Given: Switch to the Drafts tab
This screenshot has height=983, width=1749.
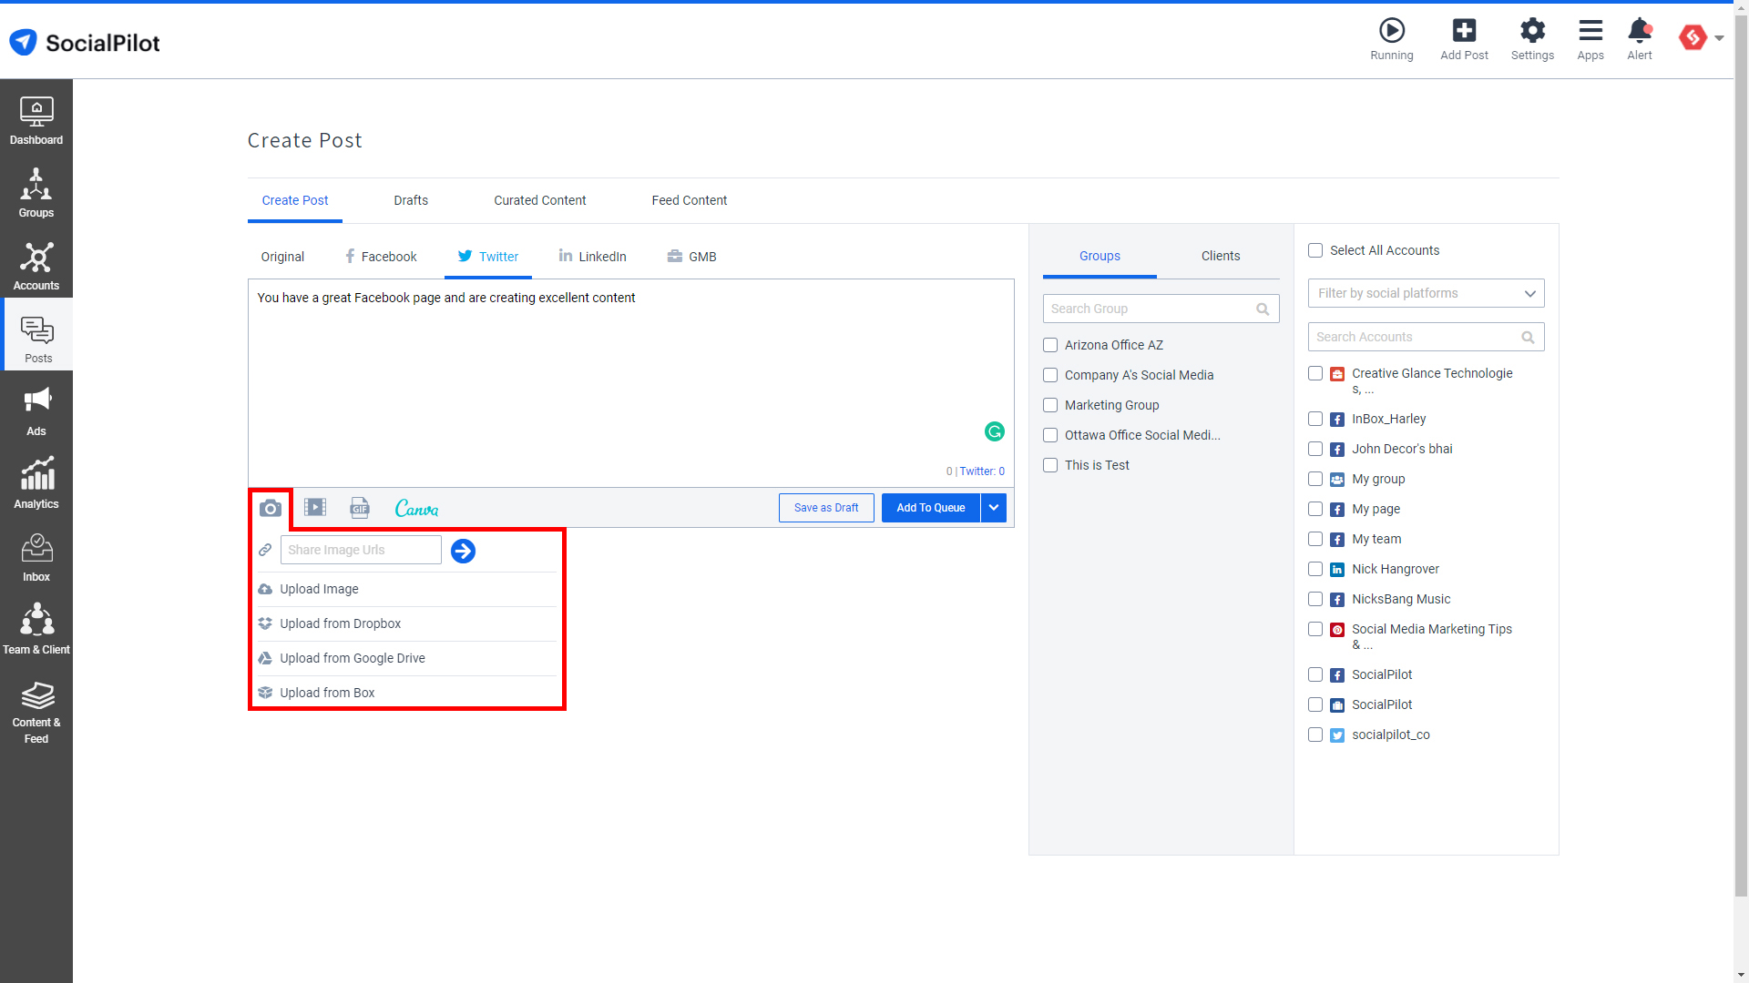Looking at the screenshot, I should tap(410, 200).
